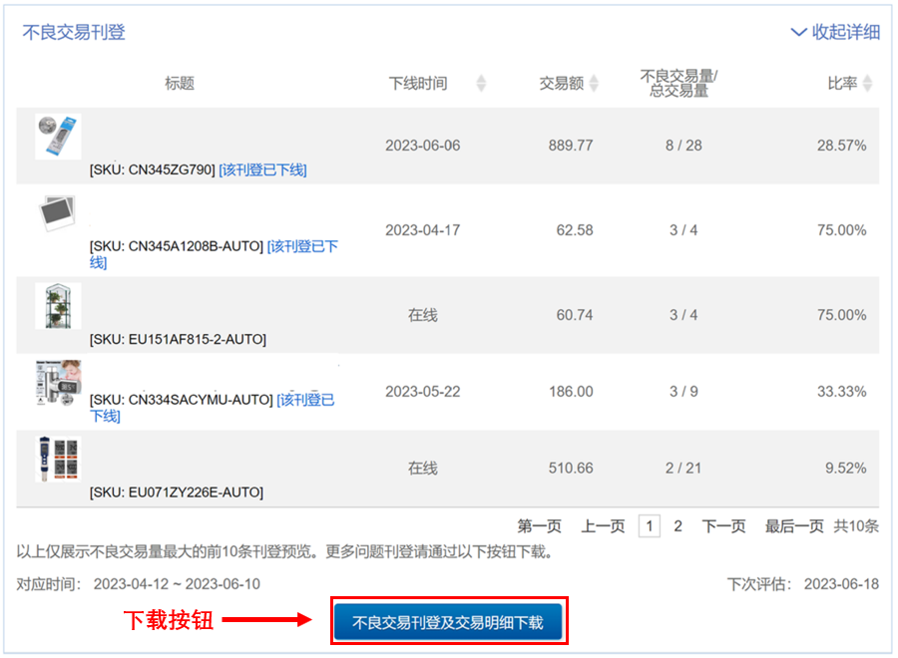
Task: Go to 第一页 in pagination
Action: (x=539, y=525)
